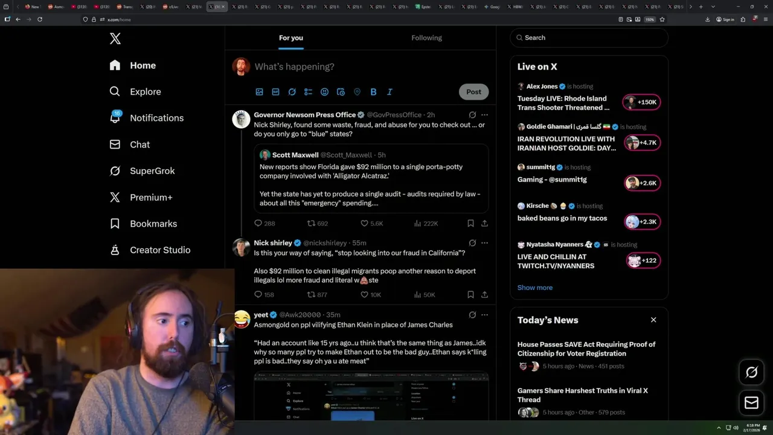
Task: Add a poll to the post
Action: click(x=308, y=92)
